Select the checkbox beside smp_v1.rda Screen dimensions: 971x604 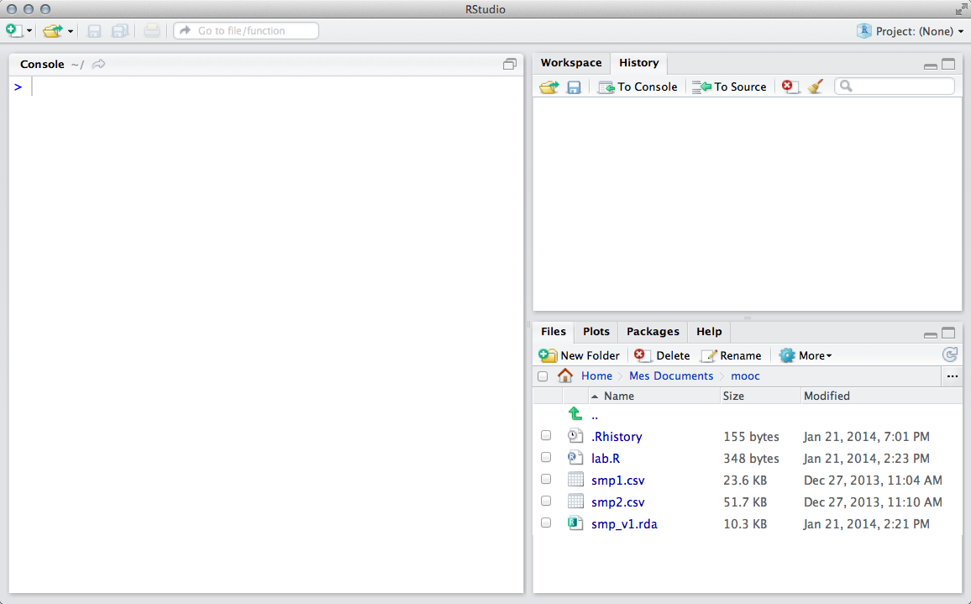pyautogui.click(x=546, y=523)
